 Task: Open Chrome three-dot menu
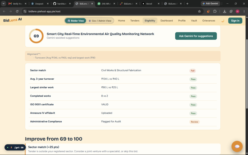pos(244,11)
